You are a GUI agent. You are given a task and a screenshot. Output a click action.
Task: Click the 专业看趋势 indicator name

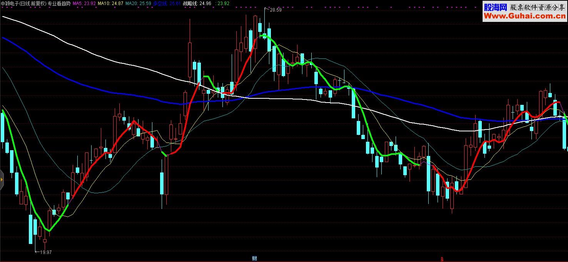(x=59, y=3)
